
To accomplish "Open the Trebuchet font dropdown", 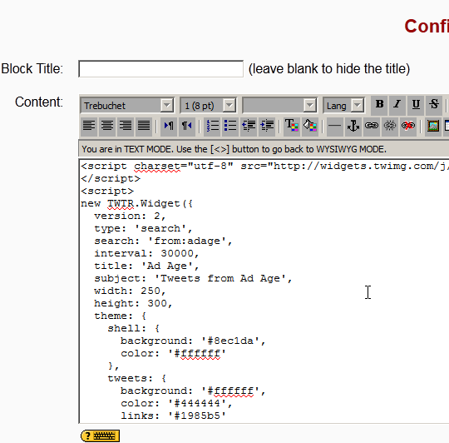I will [127, 106].
